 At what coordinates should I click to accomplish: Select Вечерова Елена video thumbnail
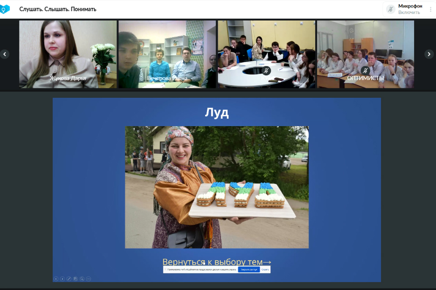point(167,54)
